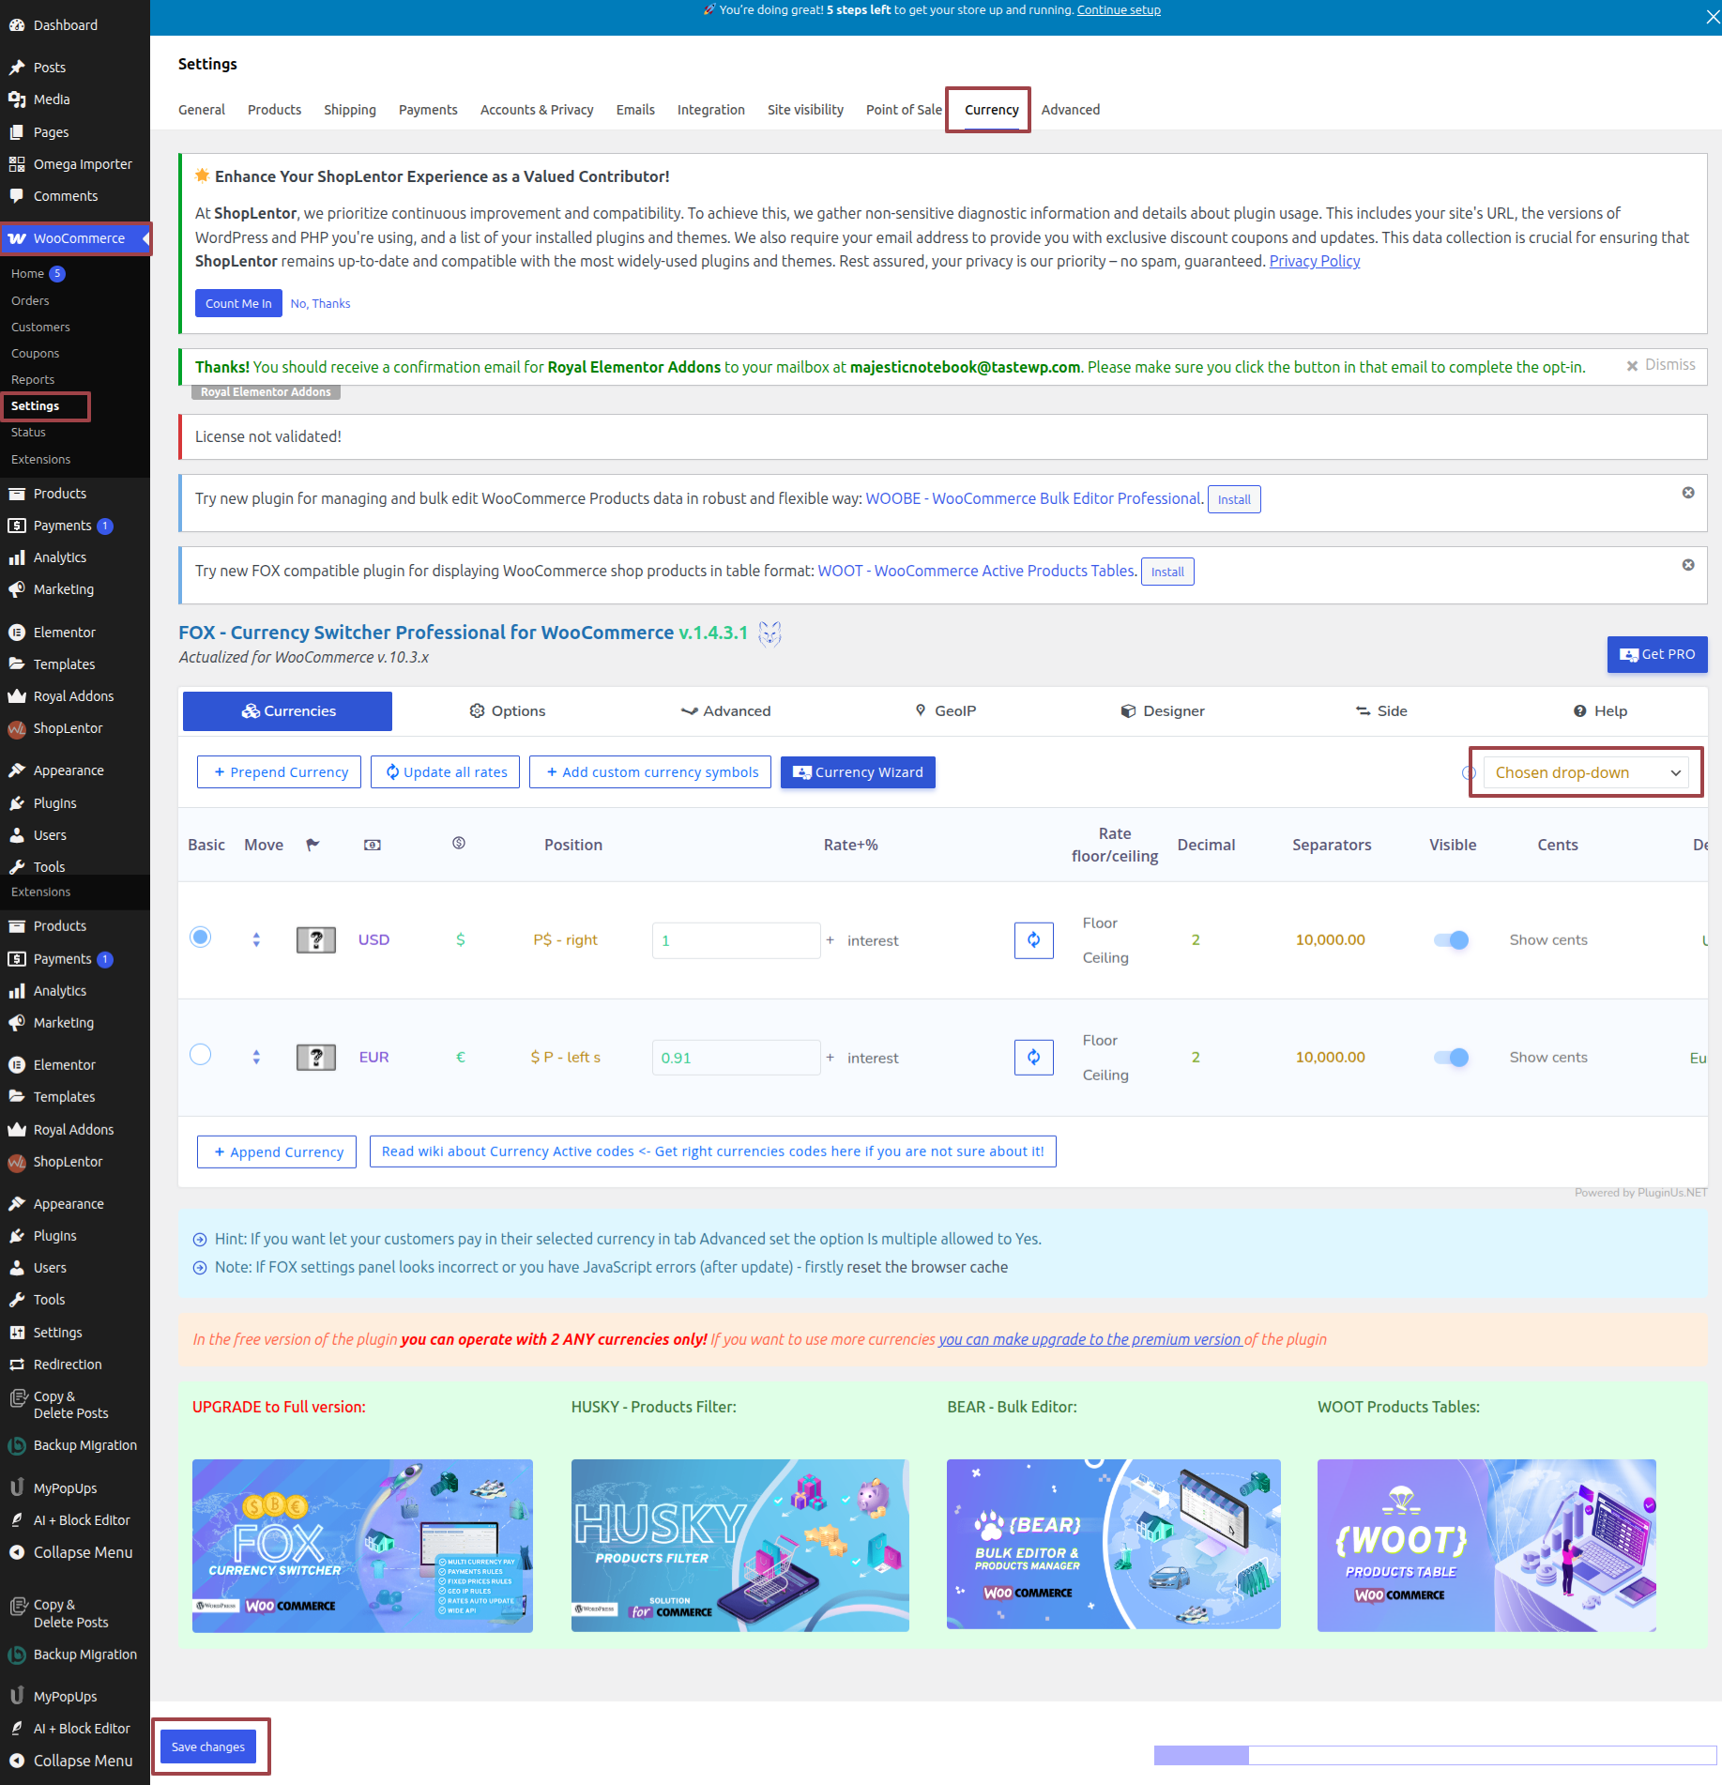Image resolution: width=1722 pixels, height=1785 pixels.
Task: Toggle EUR currency visibility switch
Action: pos(1451,1057)
